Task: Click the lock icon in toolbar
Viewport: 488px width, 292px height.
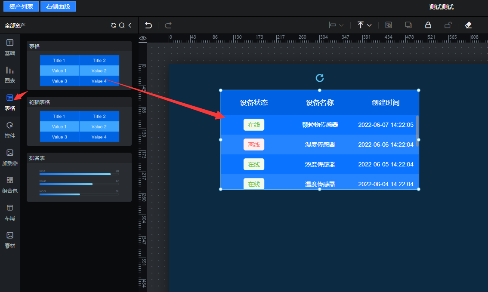Action: click(x=428, y=25)
